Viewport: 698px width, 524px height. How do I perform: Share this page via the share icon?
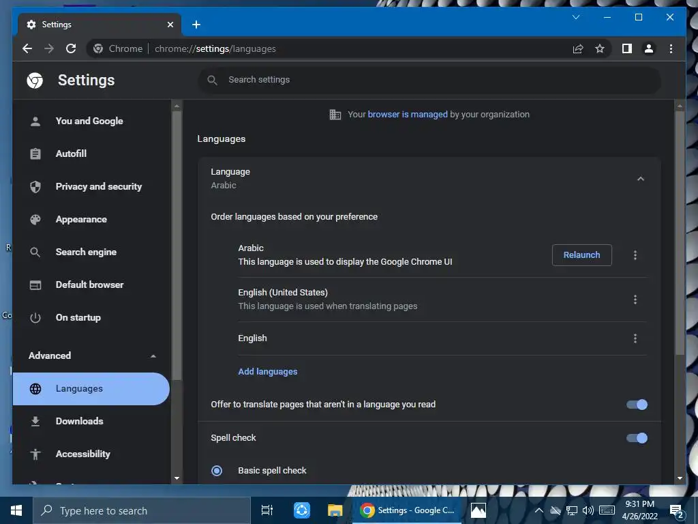578,48
